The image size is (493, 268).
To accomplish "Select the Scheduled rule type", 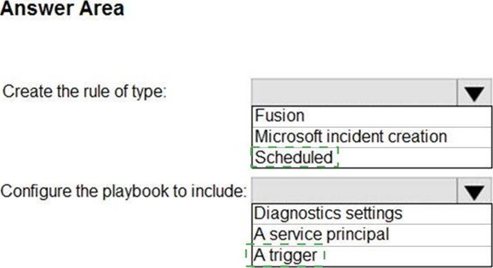I will point(294,157).
